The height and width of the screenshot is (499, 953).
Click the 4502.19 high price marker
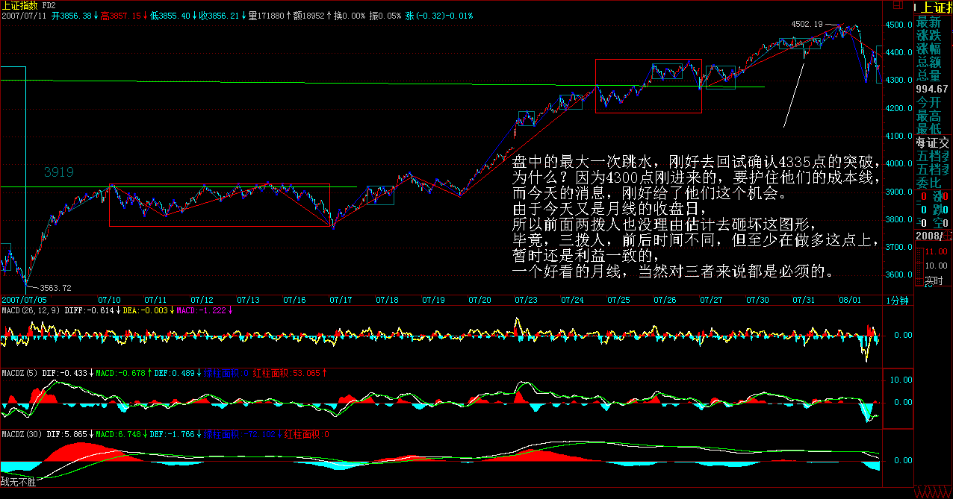(807, 25)
